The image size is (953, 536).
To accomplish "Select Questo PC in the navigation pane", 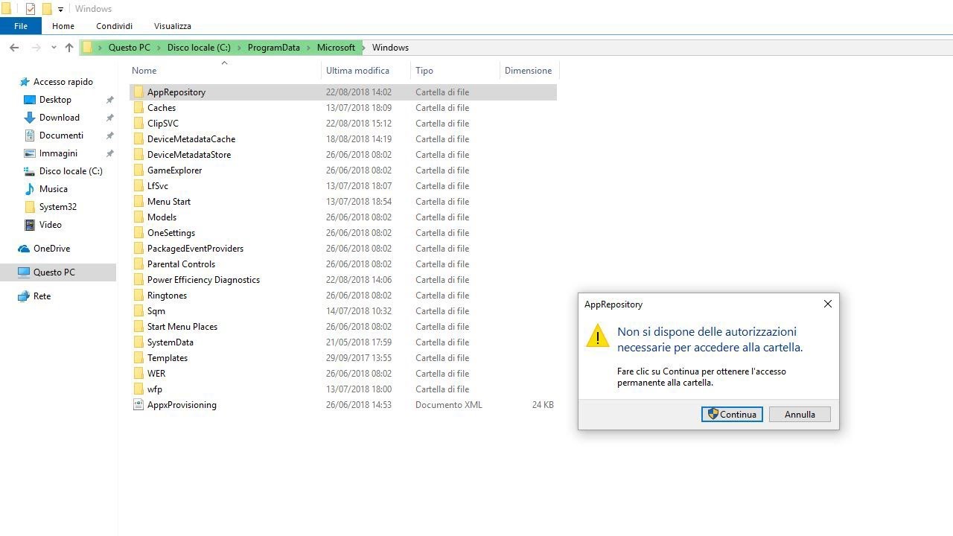I will [58, 272].
